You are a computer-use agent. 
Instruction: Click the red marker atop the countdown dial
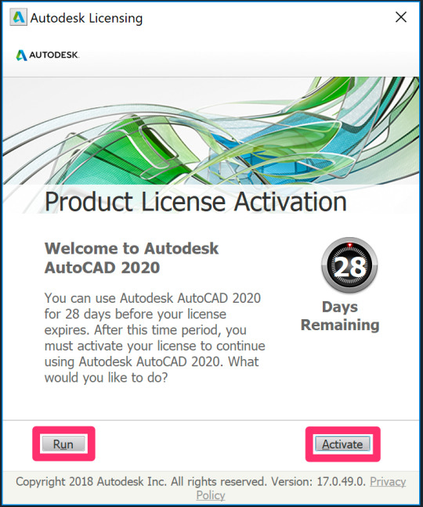pyautogui.click(x=349, y=246)
